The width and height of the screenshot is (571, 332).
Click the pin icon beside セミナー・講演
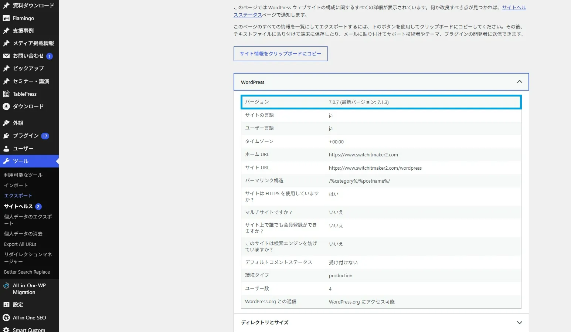tap(6, 81)
